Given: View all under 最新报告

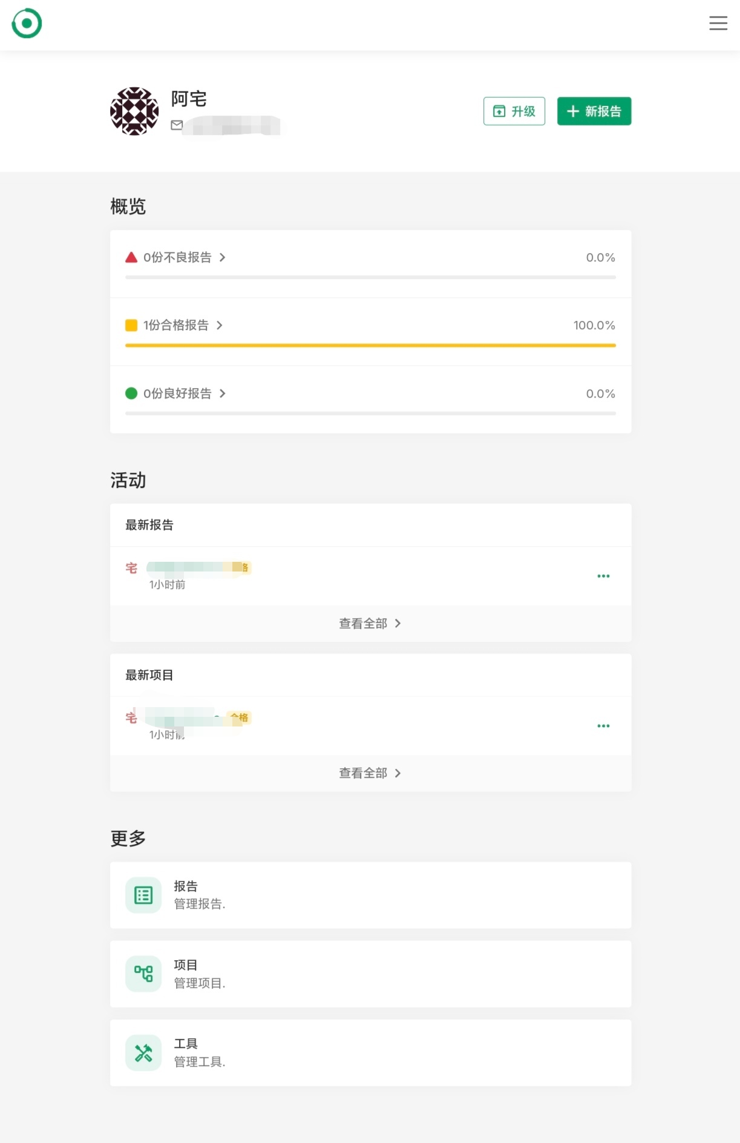Looking at the screenshot, I should 370,624.
